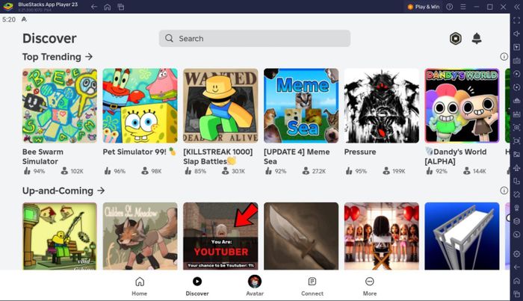Viewport: 523px width, 301px height.
Task: Open Slap Battles wanted-poster thumbnail
Action: click(x=220, y=105)
